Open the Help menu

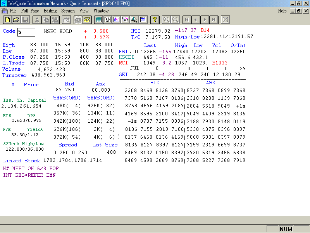(282, 11)
